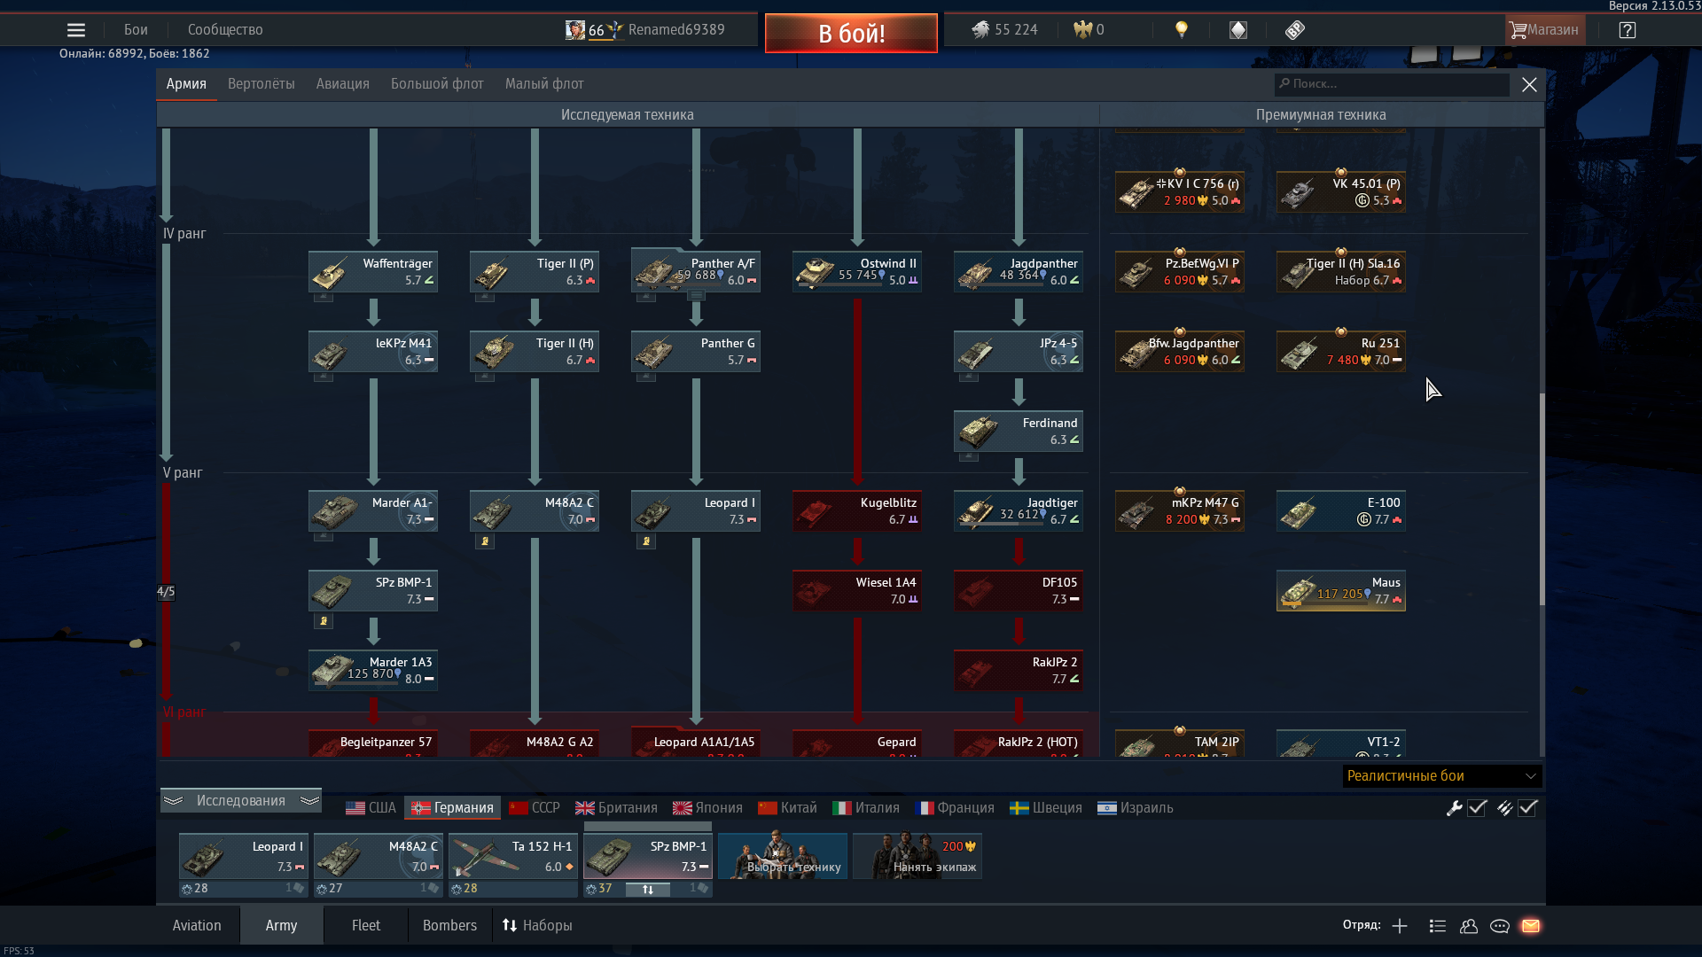Open the mail envelope icon
This screenshot has height=957, width=1702.
pyautogui.click(x=1531, y=926)
